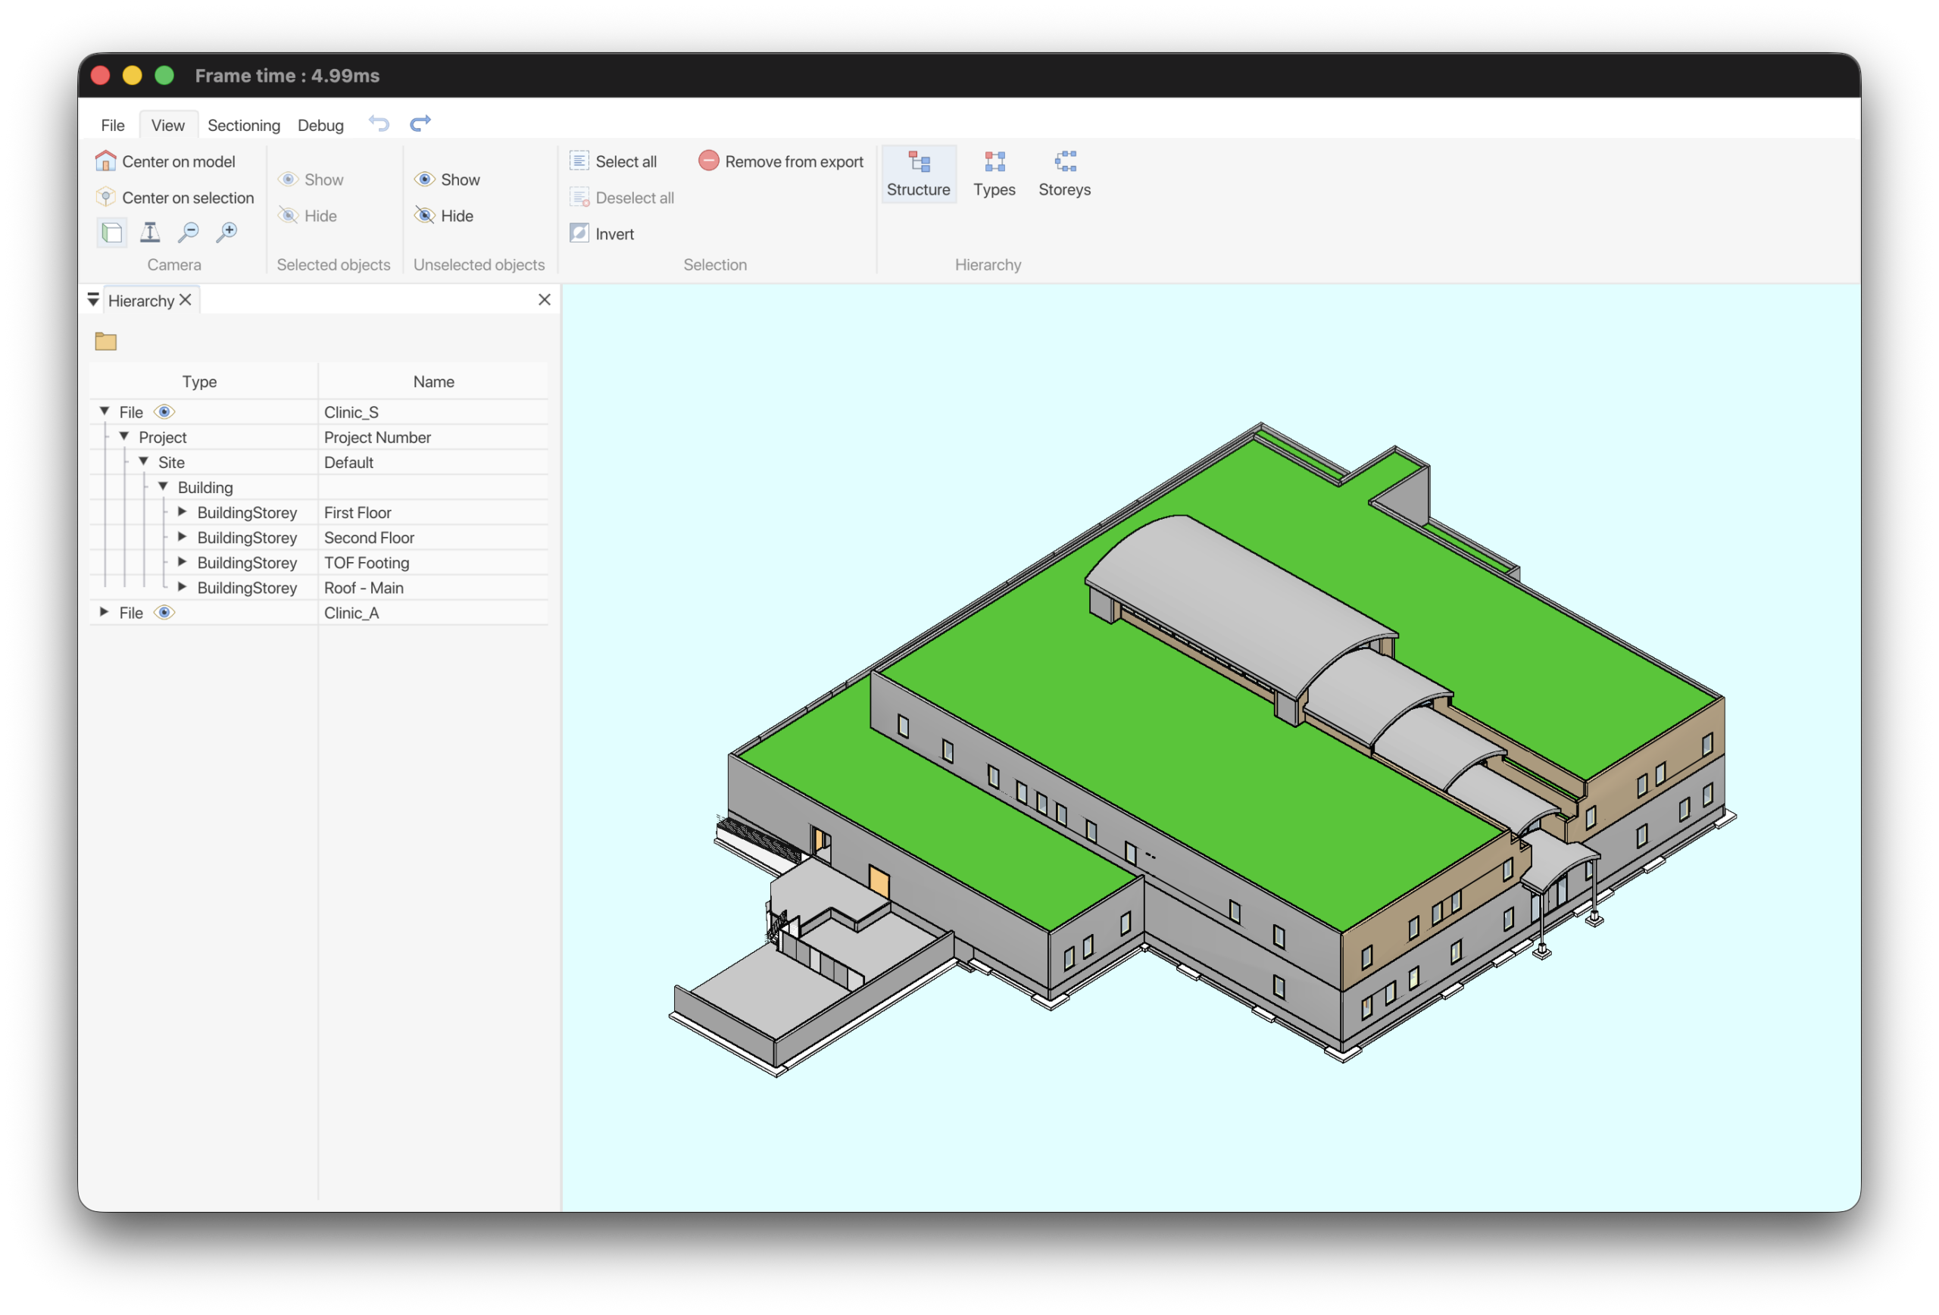Switch to Storeys hierarchy view
This screenshot has height=1315, width=1939.
tap(1063, 173)
